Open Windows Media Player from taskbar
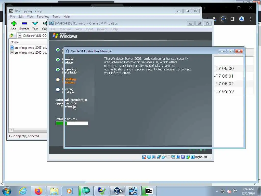This screenshot has height=196, width=261. click(x=69, y=191)
